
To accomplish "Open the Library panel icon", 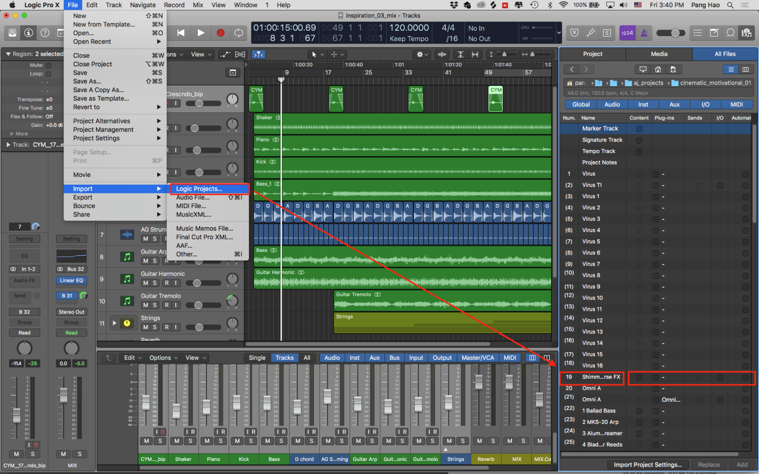I will click(12, 33).
